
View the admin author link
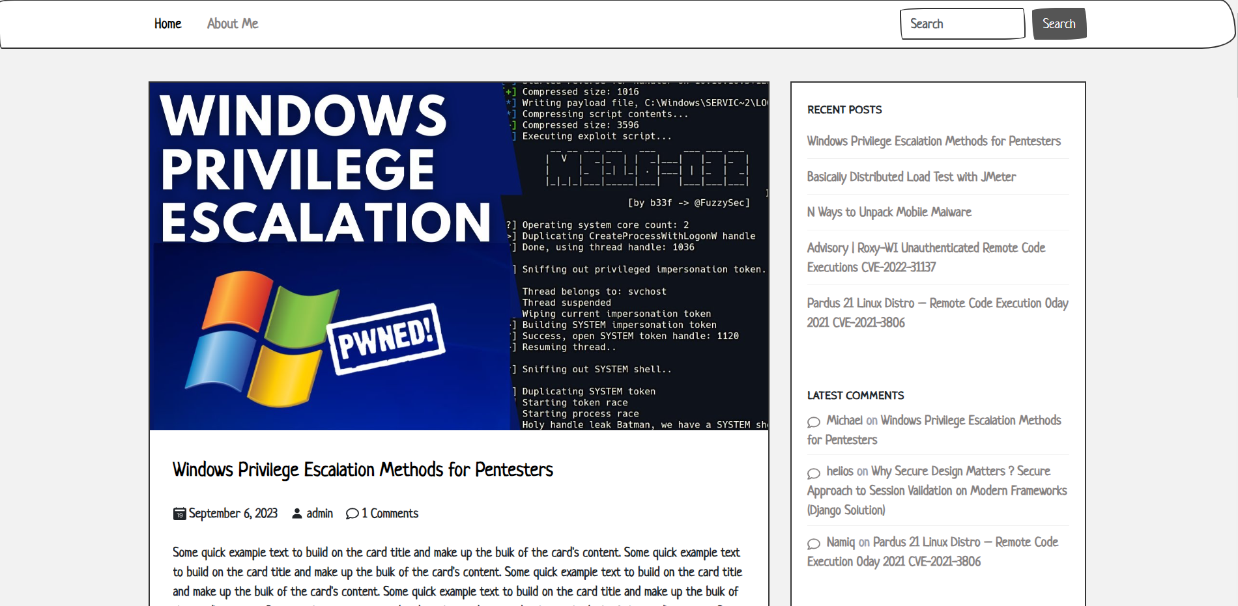pyautogui.click(x=319, y=514)
